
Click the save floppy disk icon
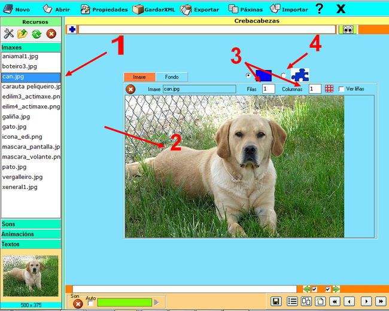[x=276, y=301]
